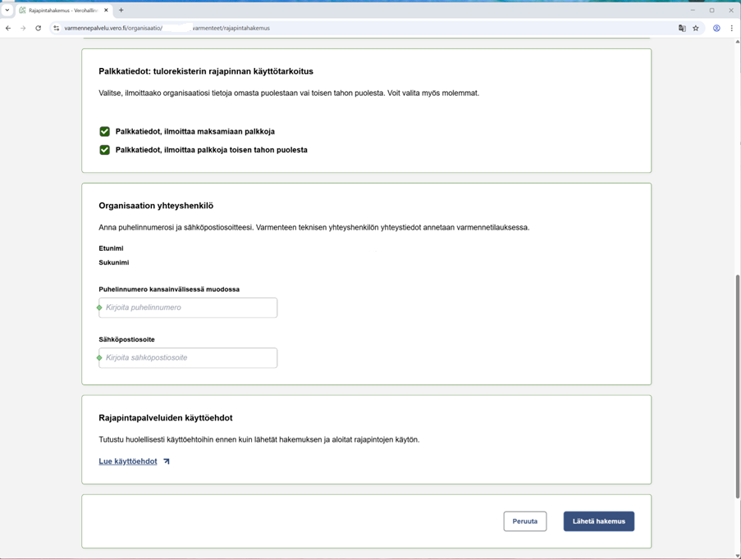Screen dimensions: 741x559
Task: Focus the puhelinnumero input field
Action: [x=188, y=308]
